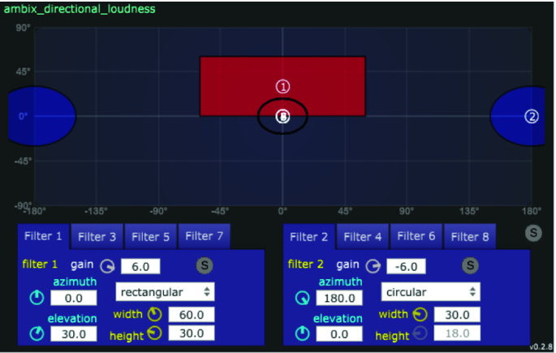This screenshot has height=353, width=556.
Task: Switch to the Filter 3 tab
Action: coord(97,237)
